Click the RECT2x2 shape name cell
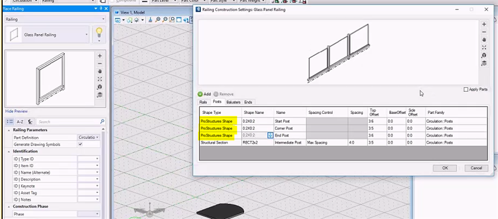Image resolution: width=498 pixels, height=219 pixels. pos(257,143)
